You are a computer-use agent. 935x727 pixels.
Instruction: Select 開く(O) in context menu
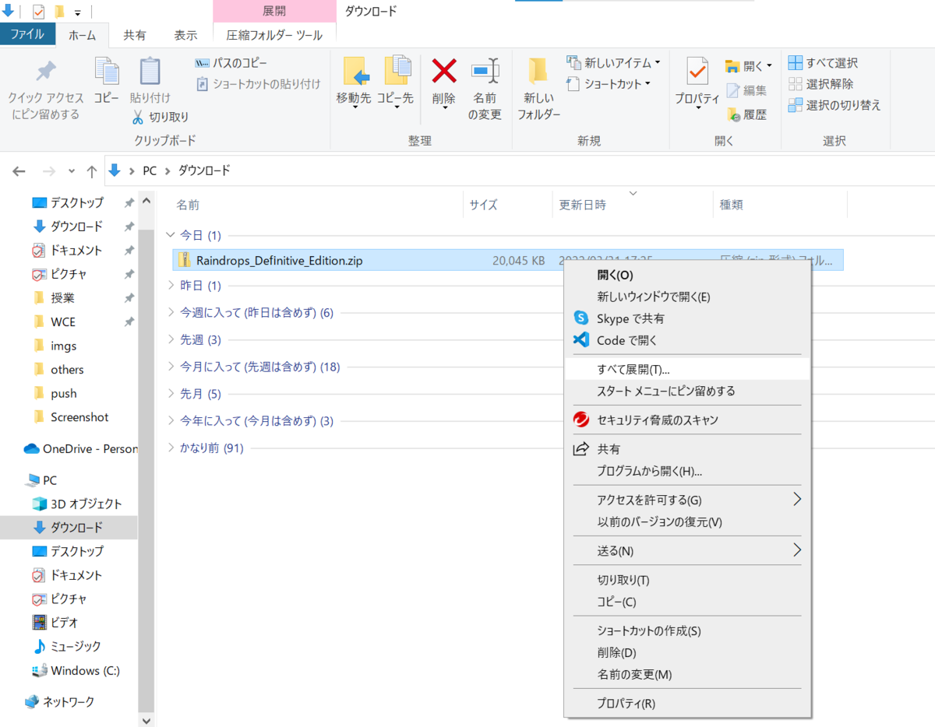[x=686, y=275]
